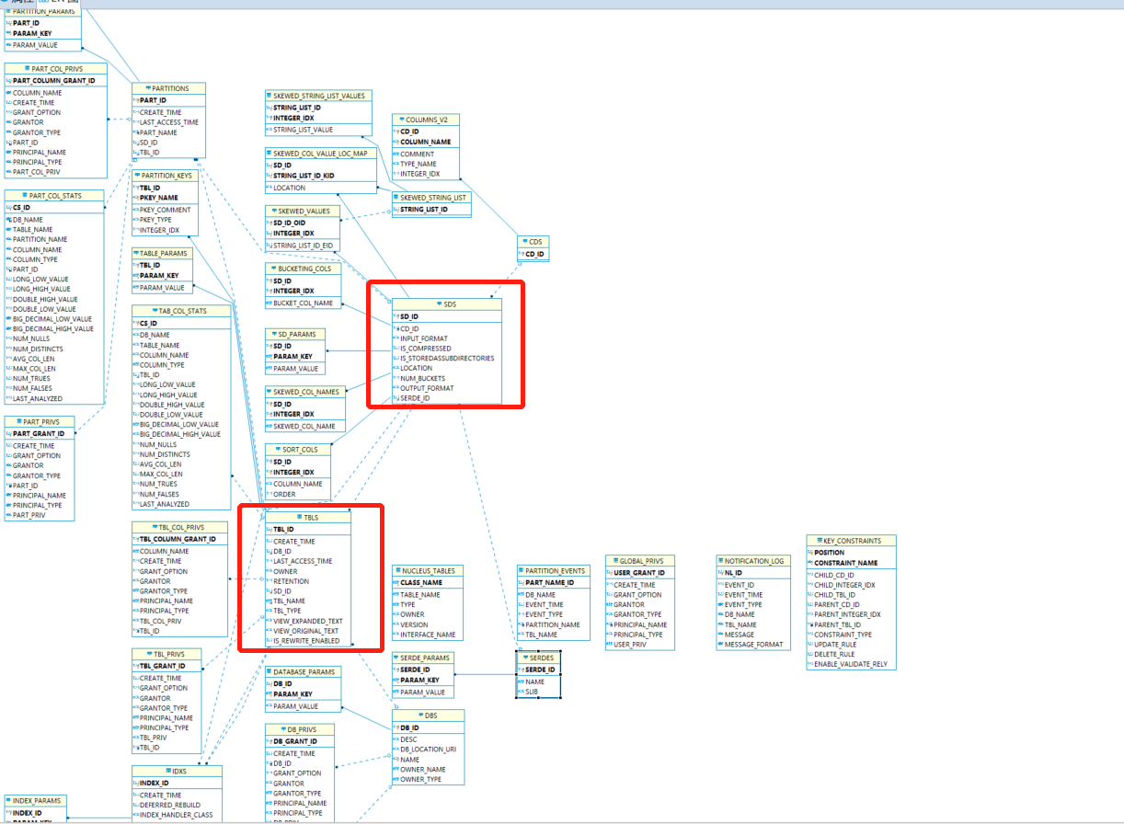Select PART_NAME_ID column in PARTITION_EVENTS
1124x824 pixels.
point(549,582)
